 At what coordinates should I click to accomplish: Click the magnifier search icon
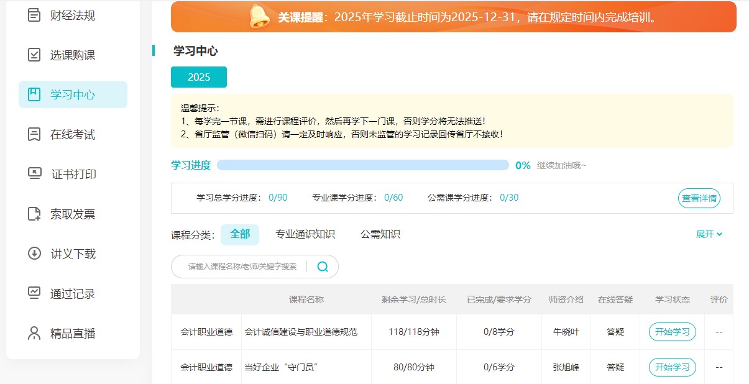coord(322,266)
